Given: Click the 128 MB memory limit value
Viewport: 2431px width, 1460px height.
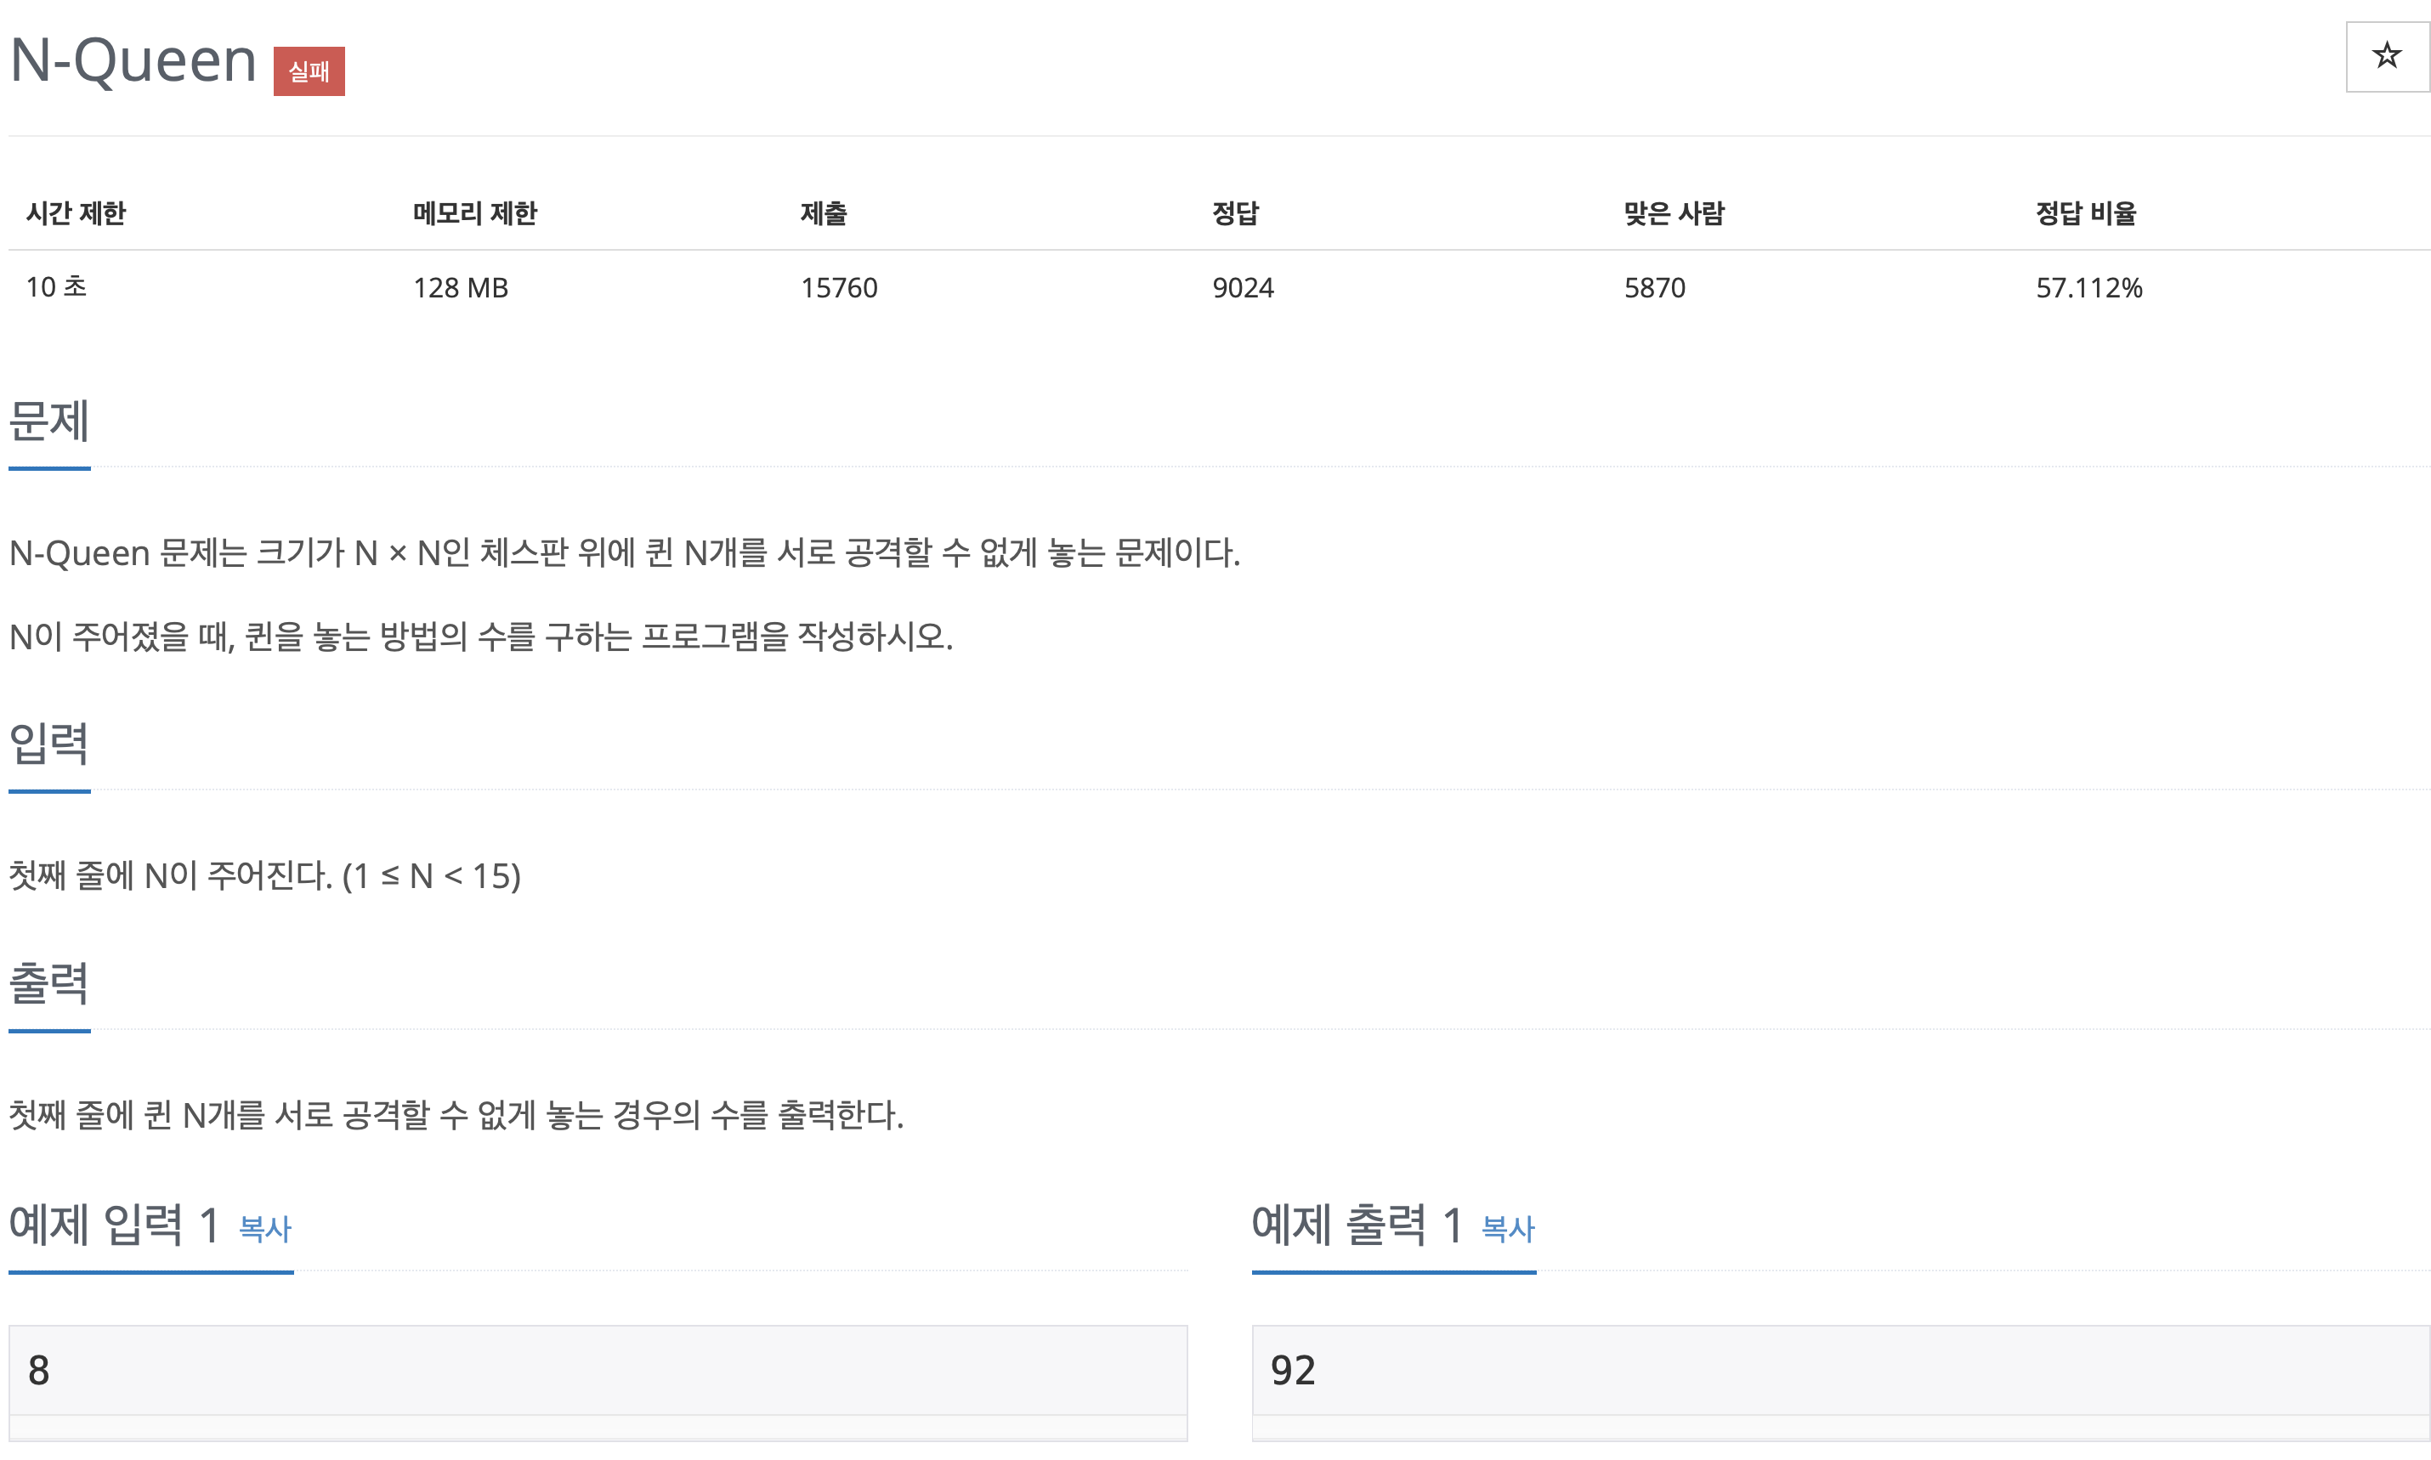Looking at the screenshot, I should click(461, 287).
